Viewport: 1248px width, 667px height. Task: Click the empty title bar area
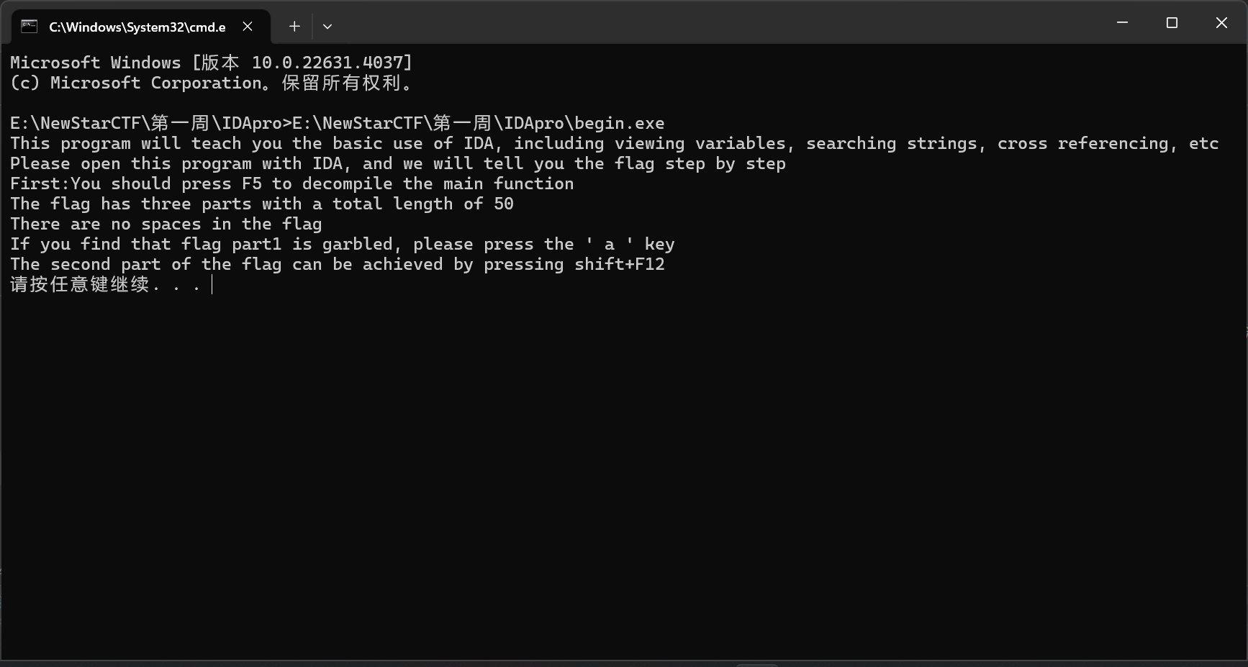click(720, 23)
